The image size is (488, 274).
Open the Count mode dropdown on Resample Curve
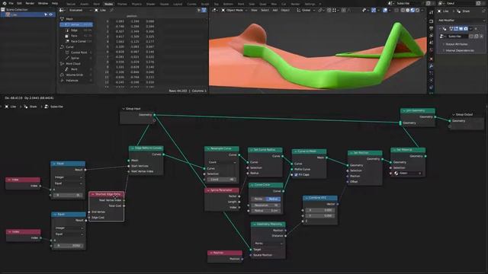point(222,162)
